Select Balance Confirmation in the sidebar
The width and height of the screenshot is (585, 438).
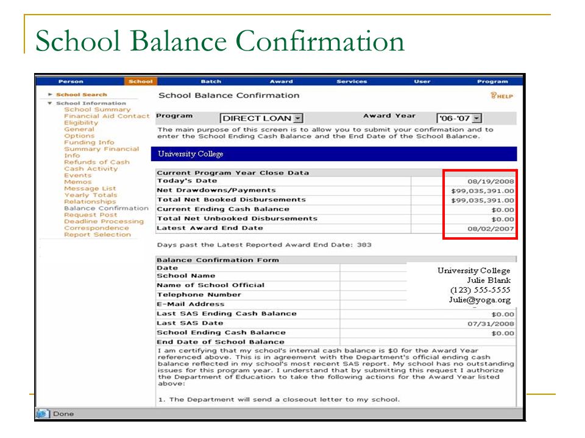[106, 208]
